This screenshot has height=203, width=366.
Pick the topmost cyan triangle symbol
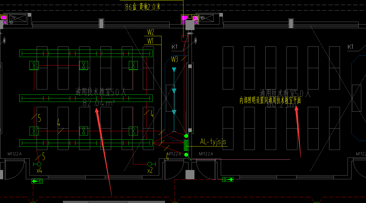(174, 69)
